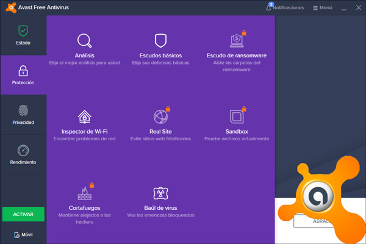The image size is (366, 244).
Task: Click the notifications bell icon
Action: click(268, 8)
